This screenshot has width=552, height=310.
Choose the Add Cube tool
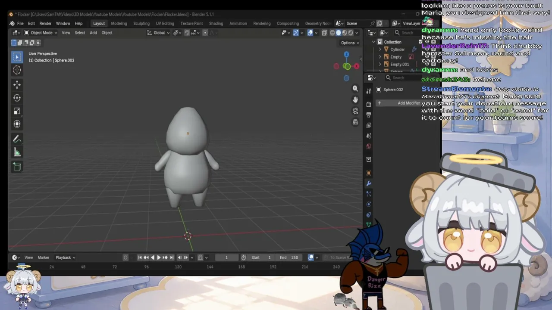(17, 167)
